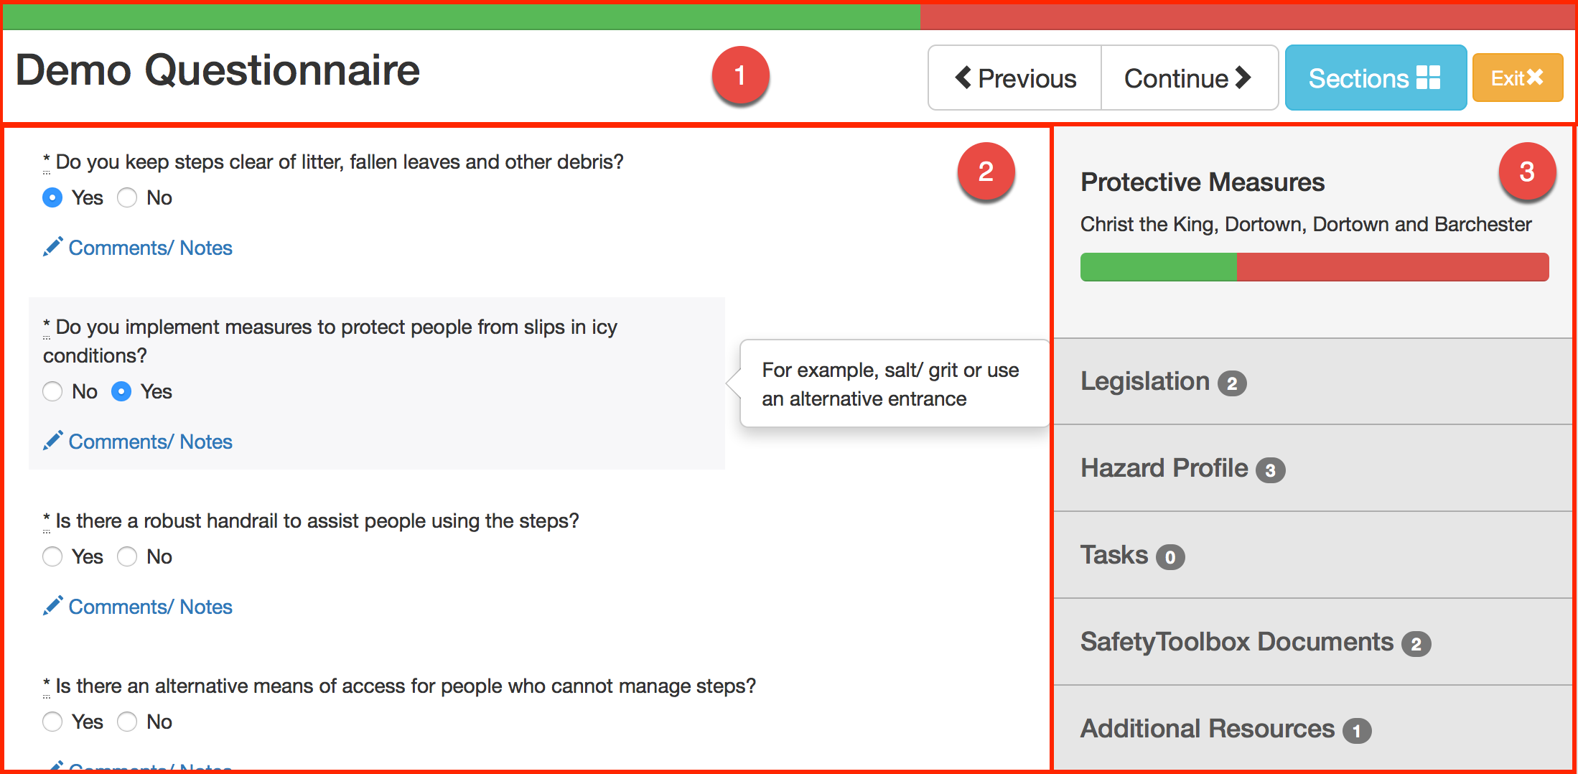Image resolution: width=1578 pixels, height=774 pixels.
Task: Select No for icy conditions measures
Action: [52, 391]
